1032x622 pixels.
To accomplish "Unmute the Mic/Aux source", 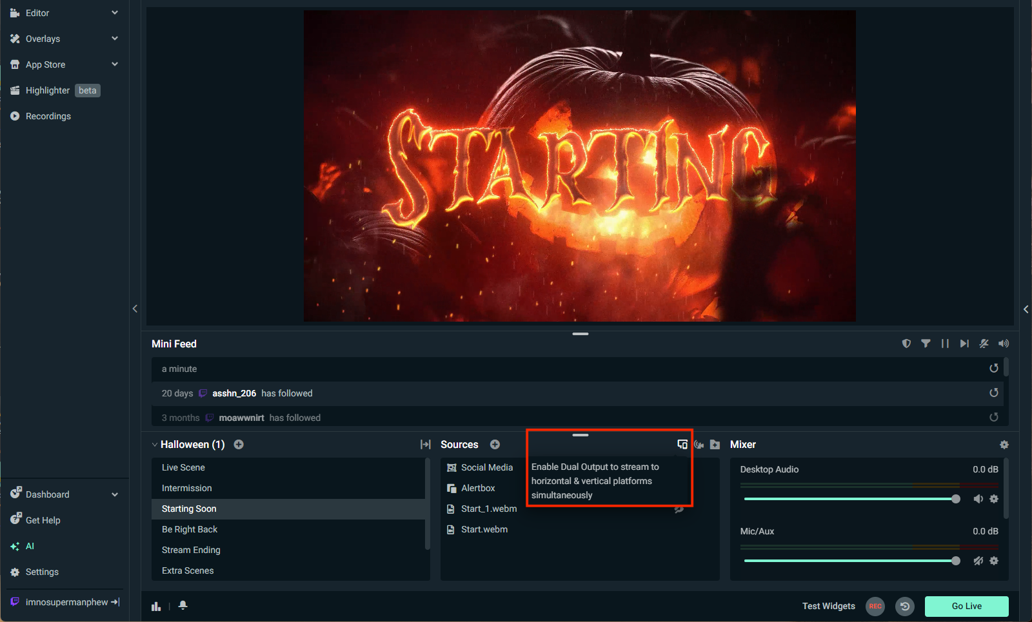I will point(978,561).
